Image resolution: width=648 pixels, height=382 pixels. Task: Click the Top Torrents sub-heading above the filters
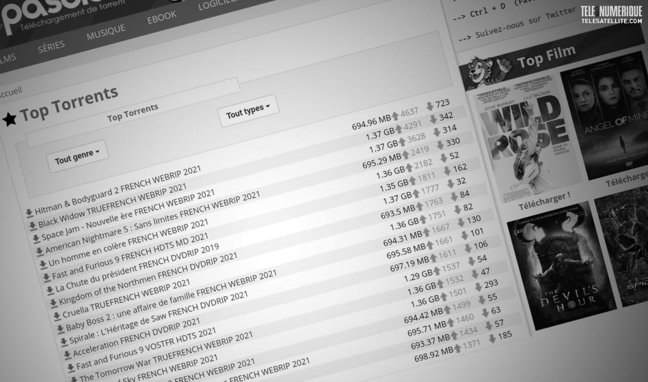pyautogui.click(x=132, y=112)
